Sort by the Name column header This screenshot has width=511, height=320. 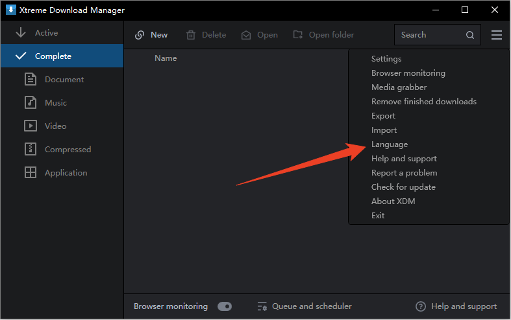(166, 58)
